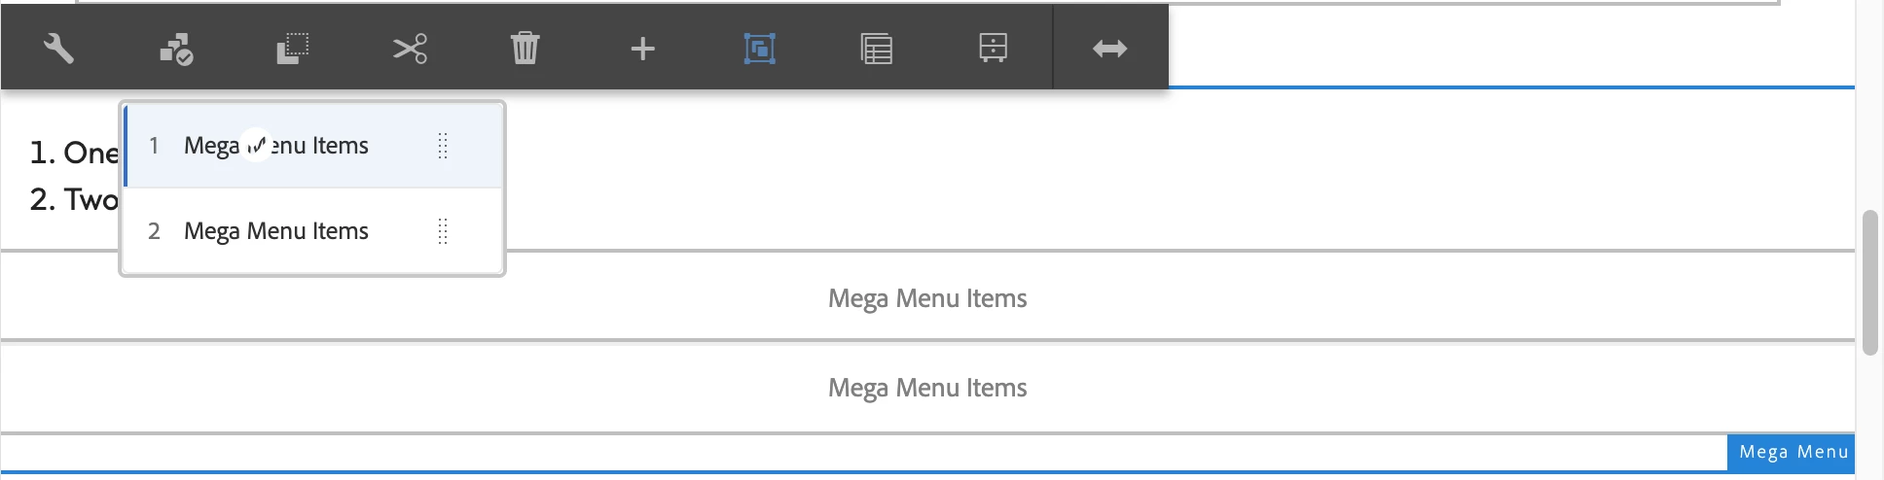The height and width of the screenshot is (480, 1884).
Task: Click the building-block checkmark toolbar icon
Action: [x=176, y=48]
